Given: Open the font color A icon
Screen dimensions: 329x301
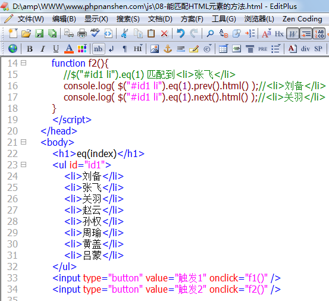Looking at the screenshot, I should pyautogui.click(x=69, y=49).
